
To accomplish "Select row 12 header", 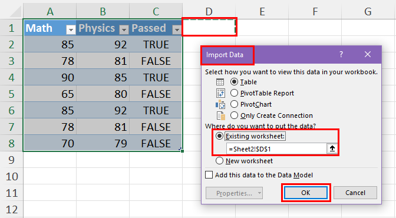I will (11, 209).
